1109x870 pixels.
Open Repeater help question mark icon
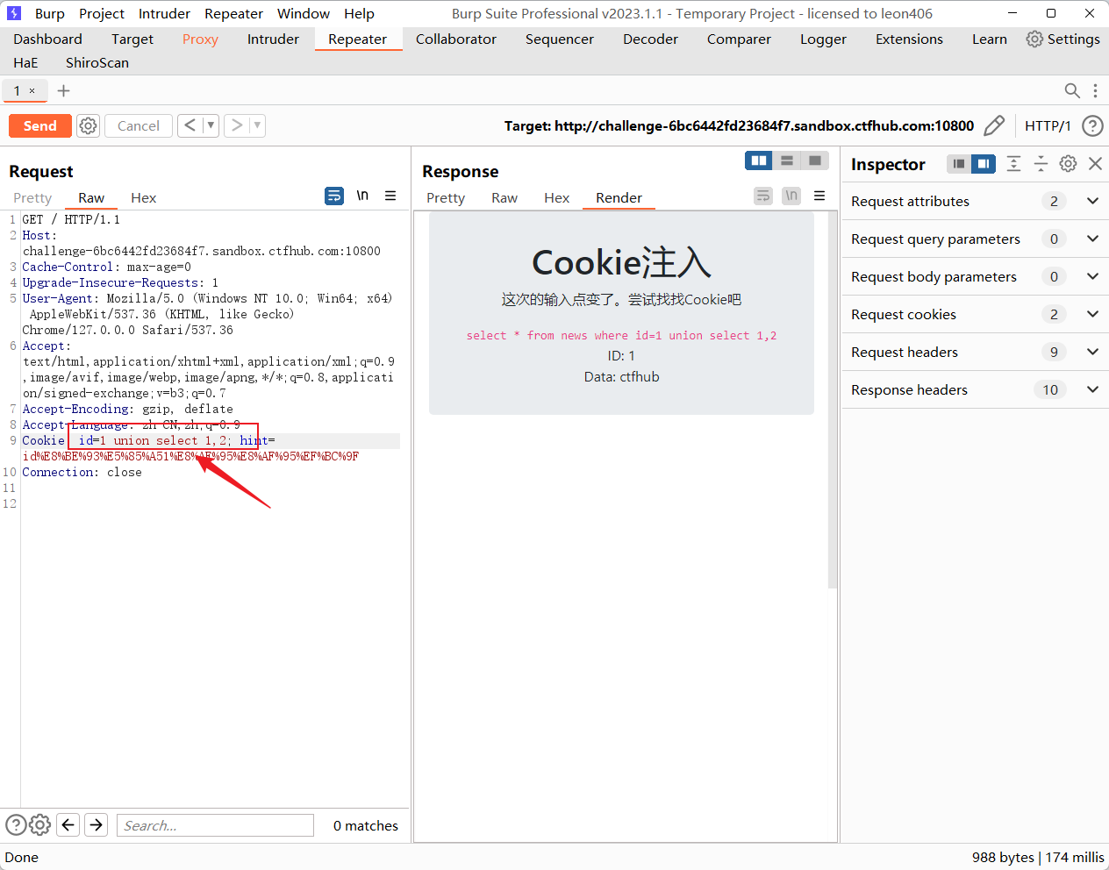coord(1092,125)
